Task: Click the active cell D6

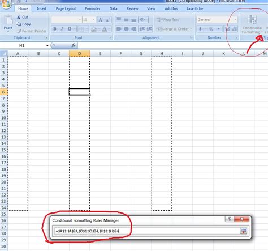Action: [80, 92]
